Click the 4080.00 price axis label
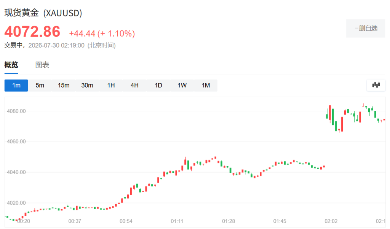Image resolution: width=390 pixels, height=229 pixels. click(x=16, y=111)
